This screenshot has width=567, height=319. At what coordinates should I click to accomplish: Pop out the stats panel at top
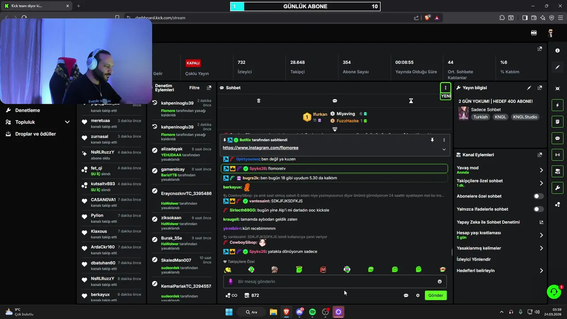[x=540, y=49]
